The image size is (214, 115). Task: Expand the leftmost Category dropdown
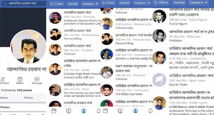click(x=90, y=4)
